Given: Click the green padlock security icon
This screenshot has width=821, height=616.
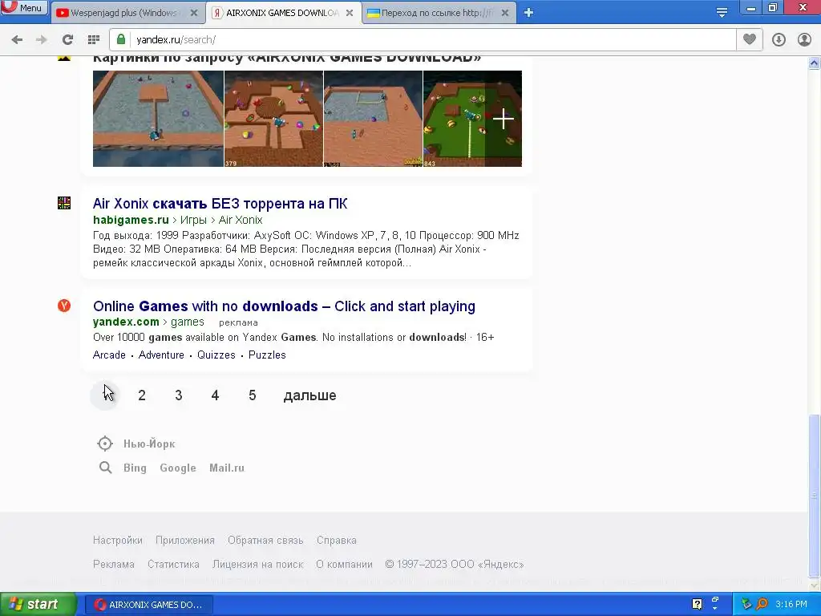Looking at the screenshot, I should click(x=121, y=39).
